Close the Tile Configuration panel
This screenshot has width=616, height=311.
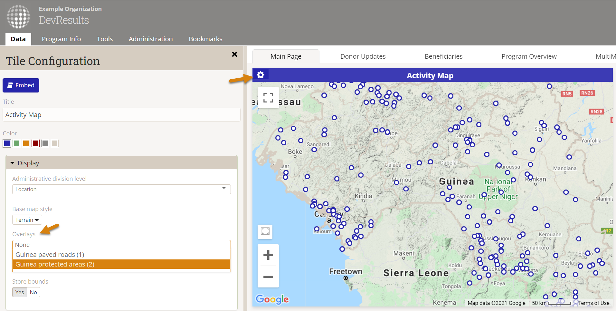(x=234, y=54)
